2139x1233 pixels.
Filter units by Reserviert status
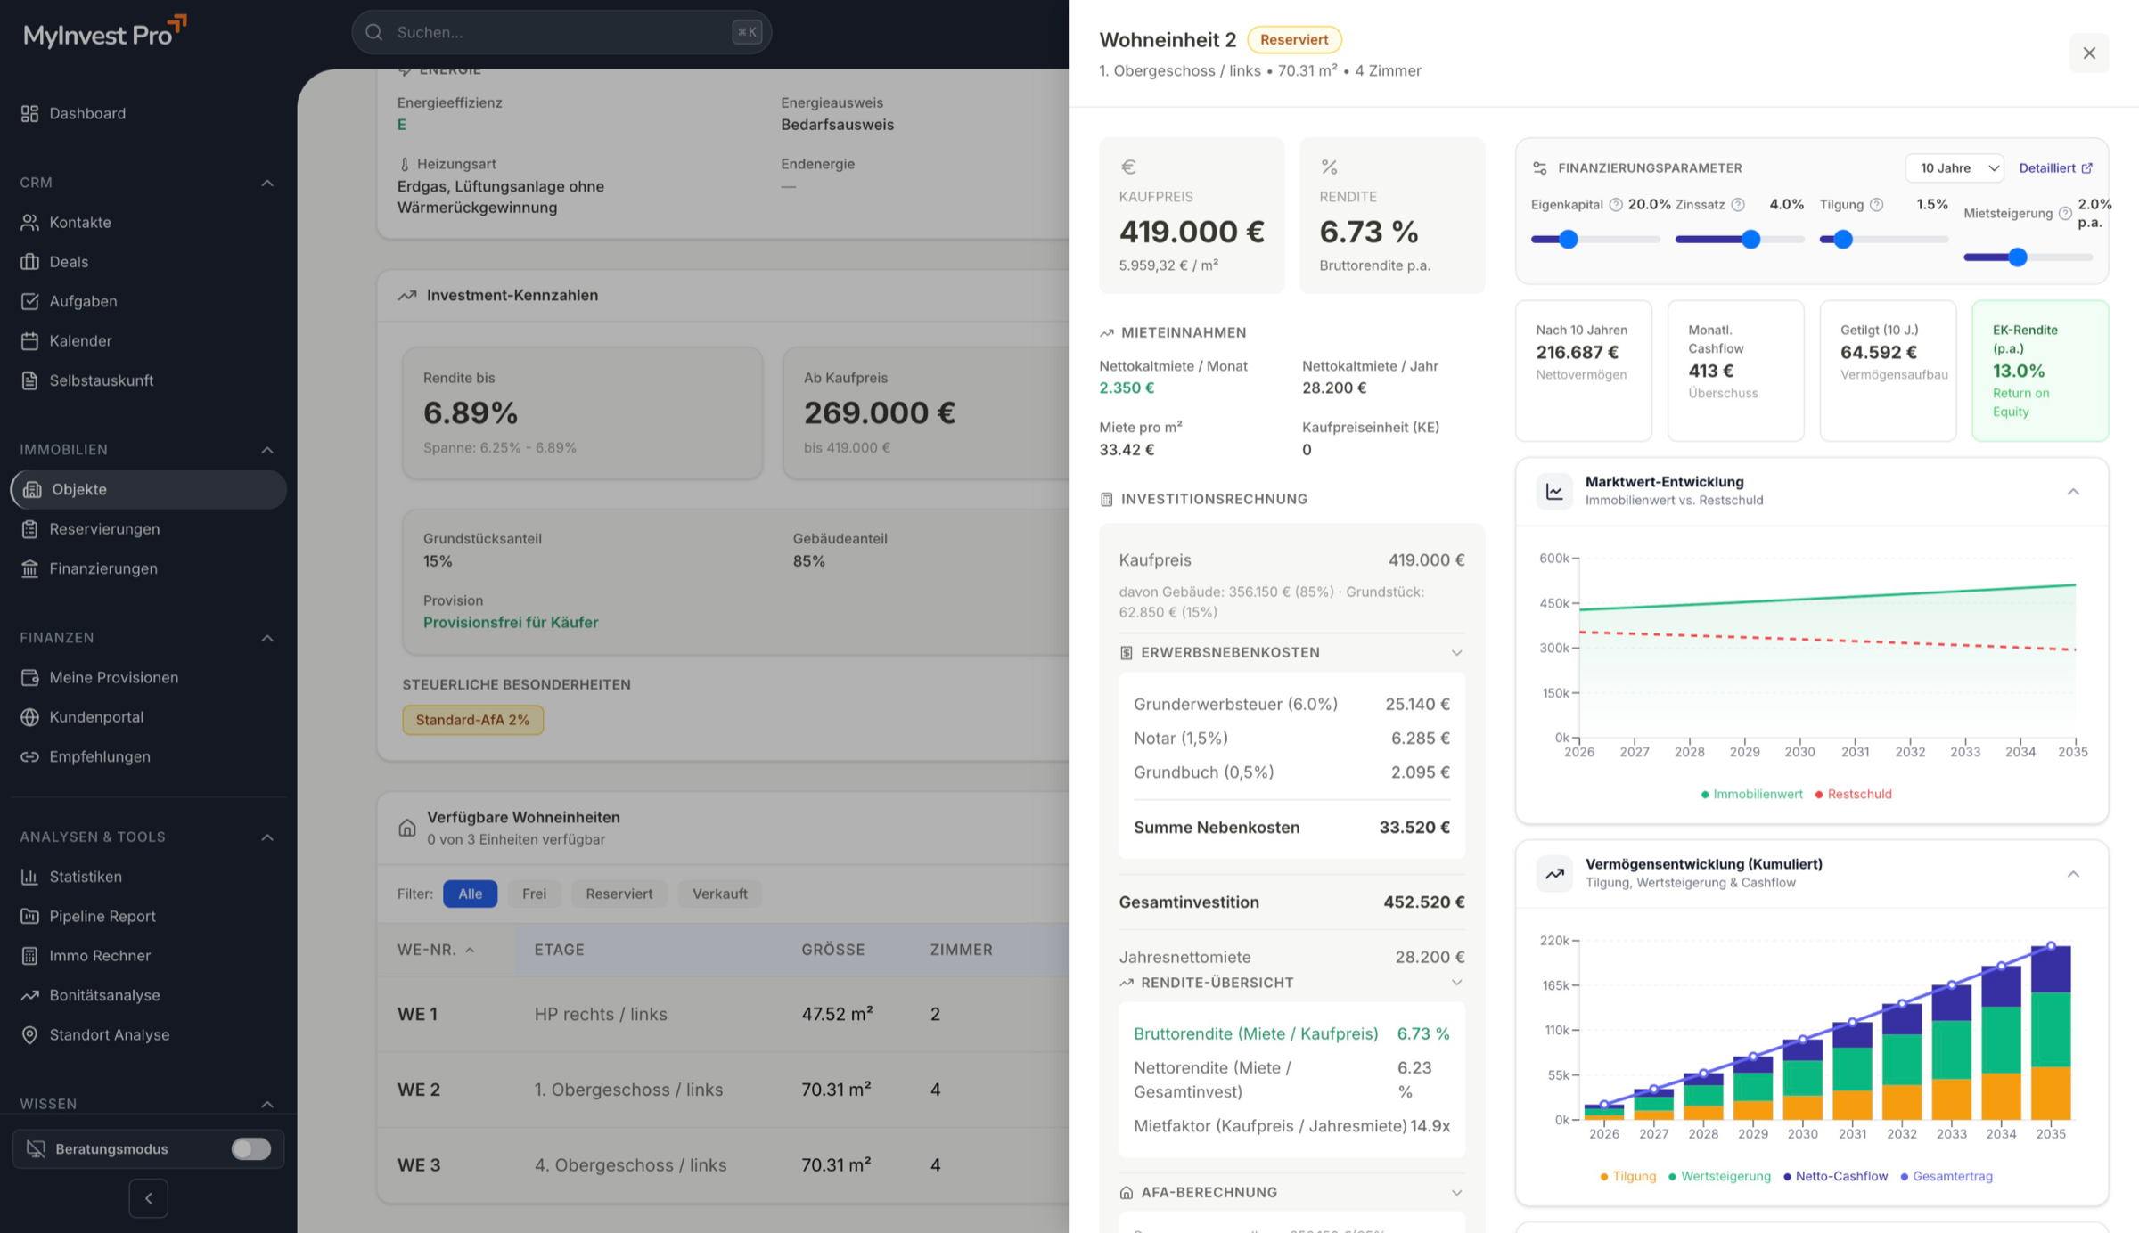[619, 894]
